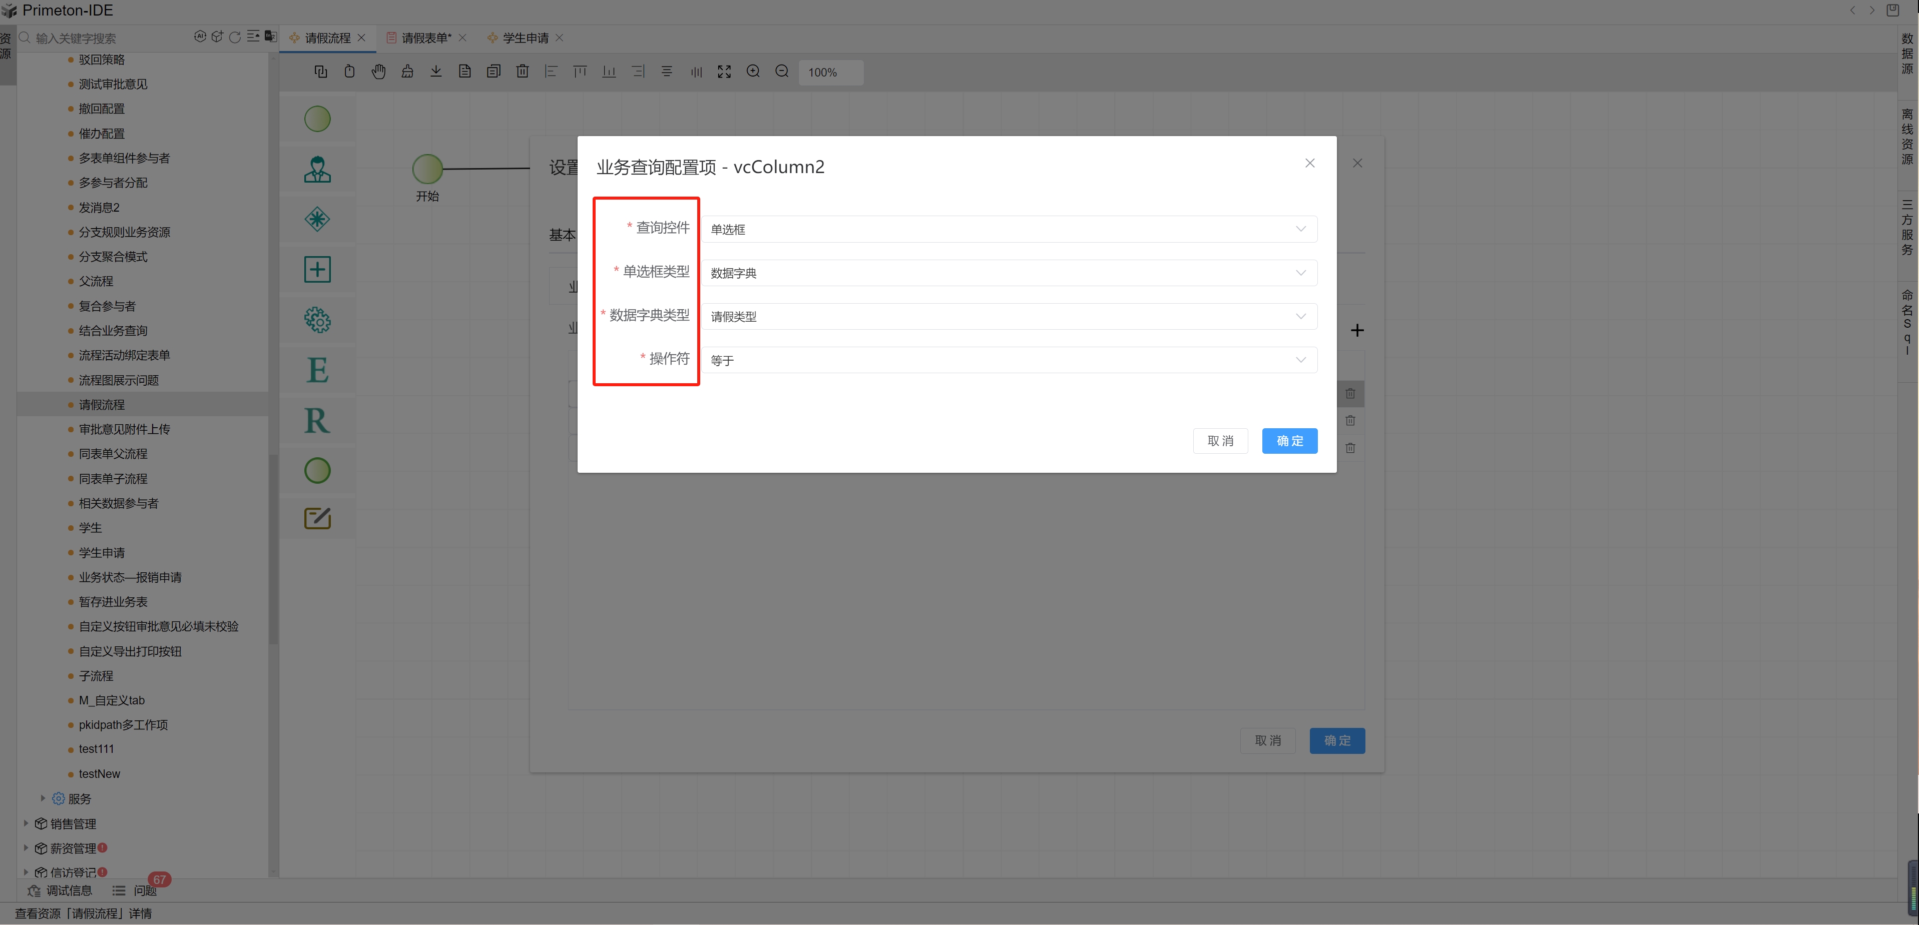1919x925 pixels.
Task: Select the human activity person icon
Action: click(317, 169)
